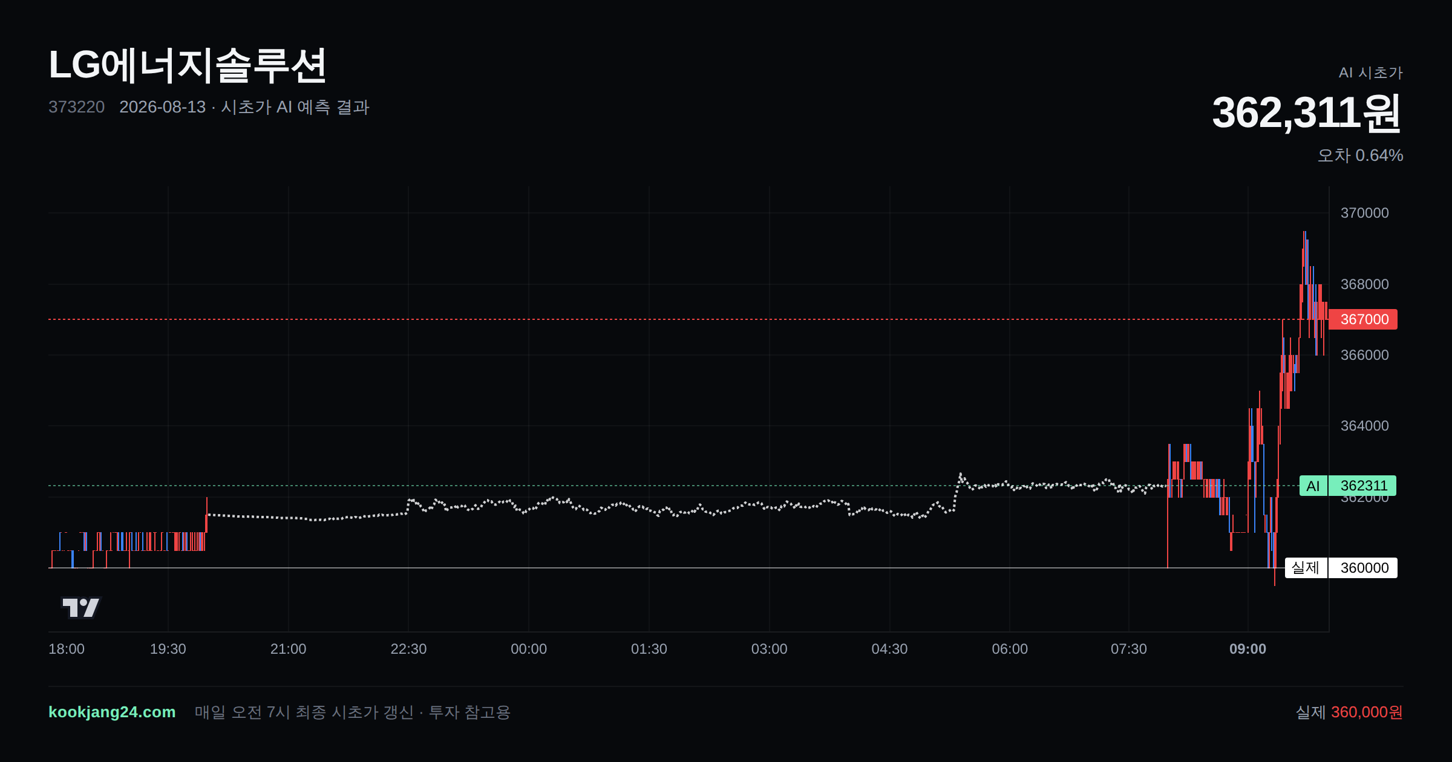Click the 실제 360,000원 footer text
The width and height of the screenshot is (1452, 762).
point(1349,712)
